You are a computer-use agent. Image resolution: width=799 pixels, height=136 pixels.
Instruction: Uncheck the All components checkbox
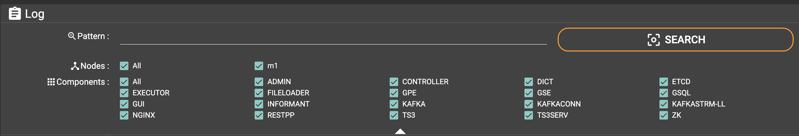[x=124, y=82]
